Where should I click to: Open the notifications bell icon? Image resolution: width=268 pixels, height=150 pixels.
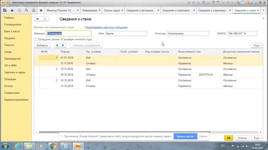[x=33, y=10]
